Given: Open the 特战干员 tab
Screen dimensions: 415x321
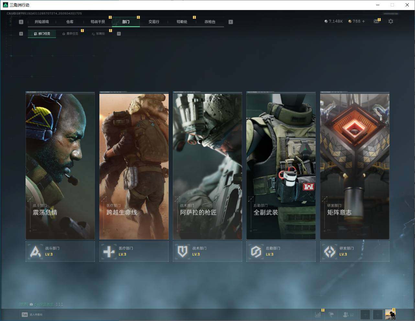Looking at the screenshot, I should coord(98,22).
